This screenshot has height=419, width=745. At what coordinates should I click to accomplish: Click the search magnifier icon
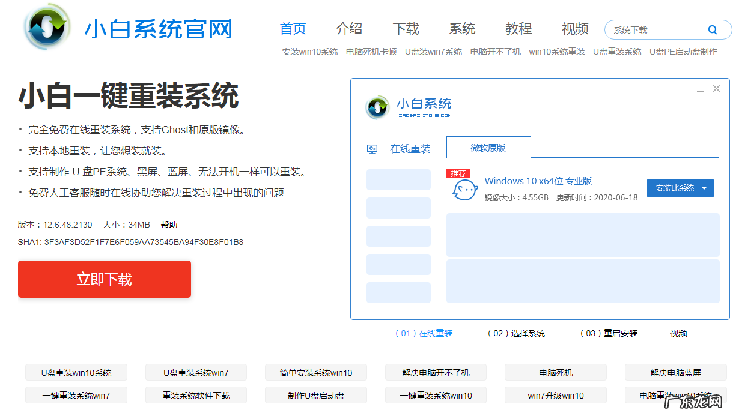coord(713,29)
